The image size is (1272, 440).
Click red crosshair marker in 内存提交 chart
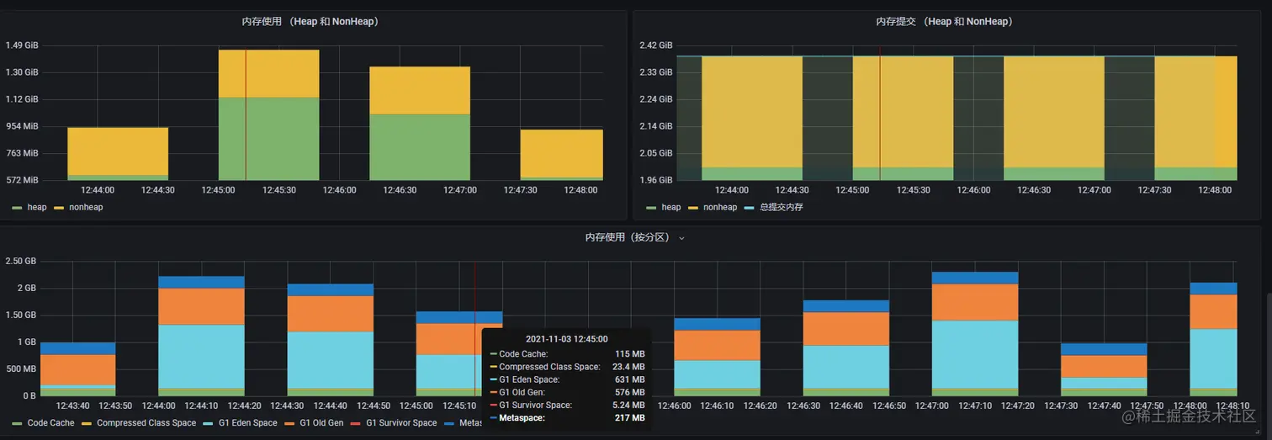(880, 113)
